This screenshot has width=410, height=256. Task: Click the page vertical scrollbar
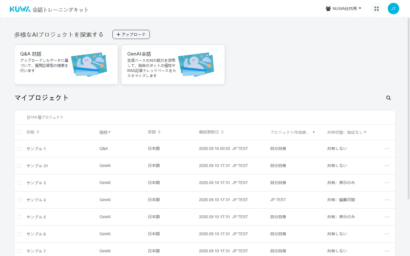(409, 108)
